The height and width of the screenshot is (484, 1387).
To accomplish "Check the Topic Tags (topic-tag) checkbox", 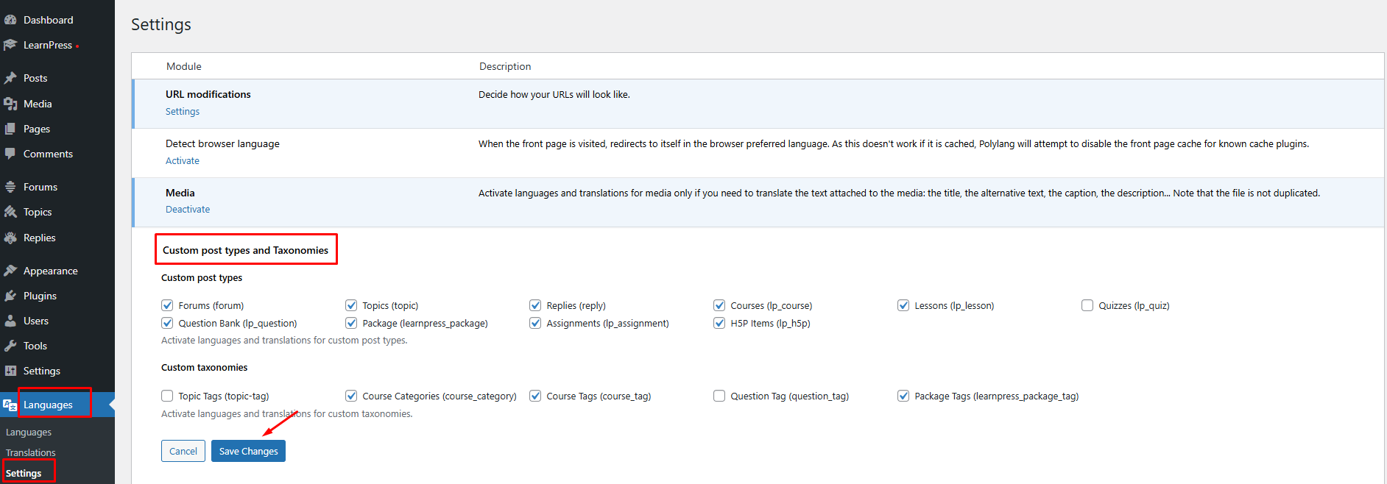I will pos(167,396).
